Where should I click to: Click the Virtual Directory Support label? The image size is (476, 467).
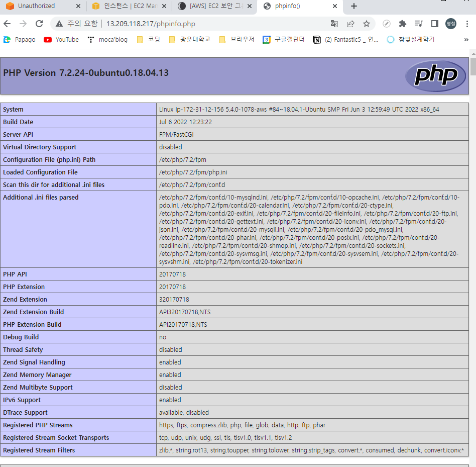(x=40, y=147)
